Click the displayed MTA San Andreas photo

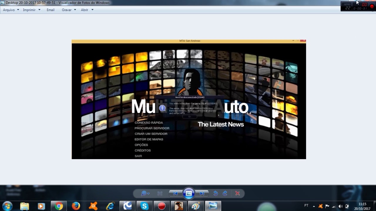[x=189, y=99]
